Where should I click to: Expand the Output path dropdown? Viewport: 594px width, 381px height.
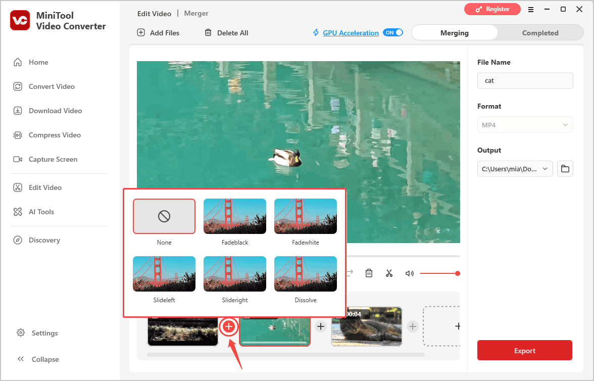tap(515, 169)
